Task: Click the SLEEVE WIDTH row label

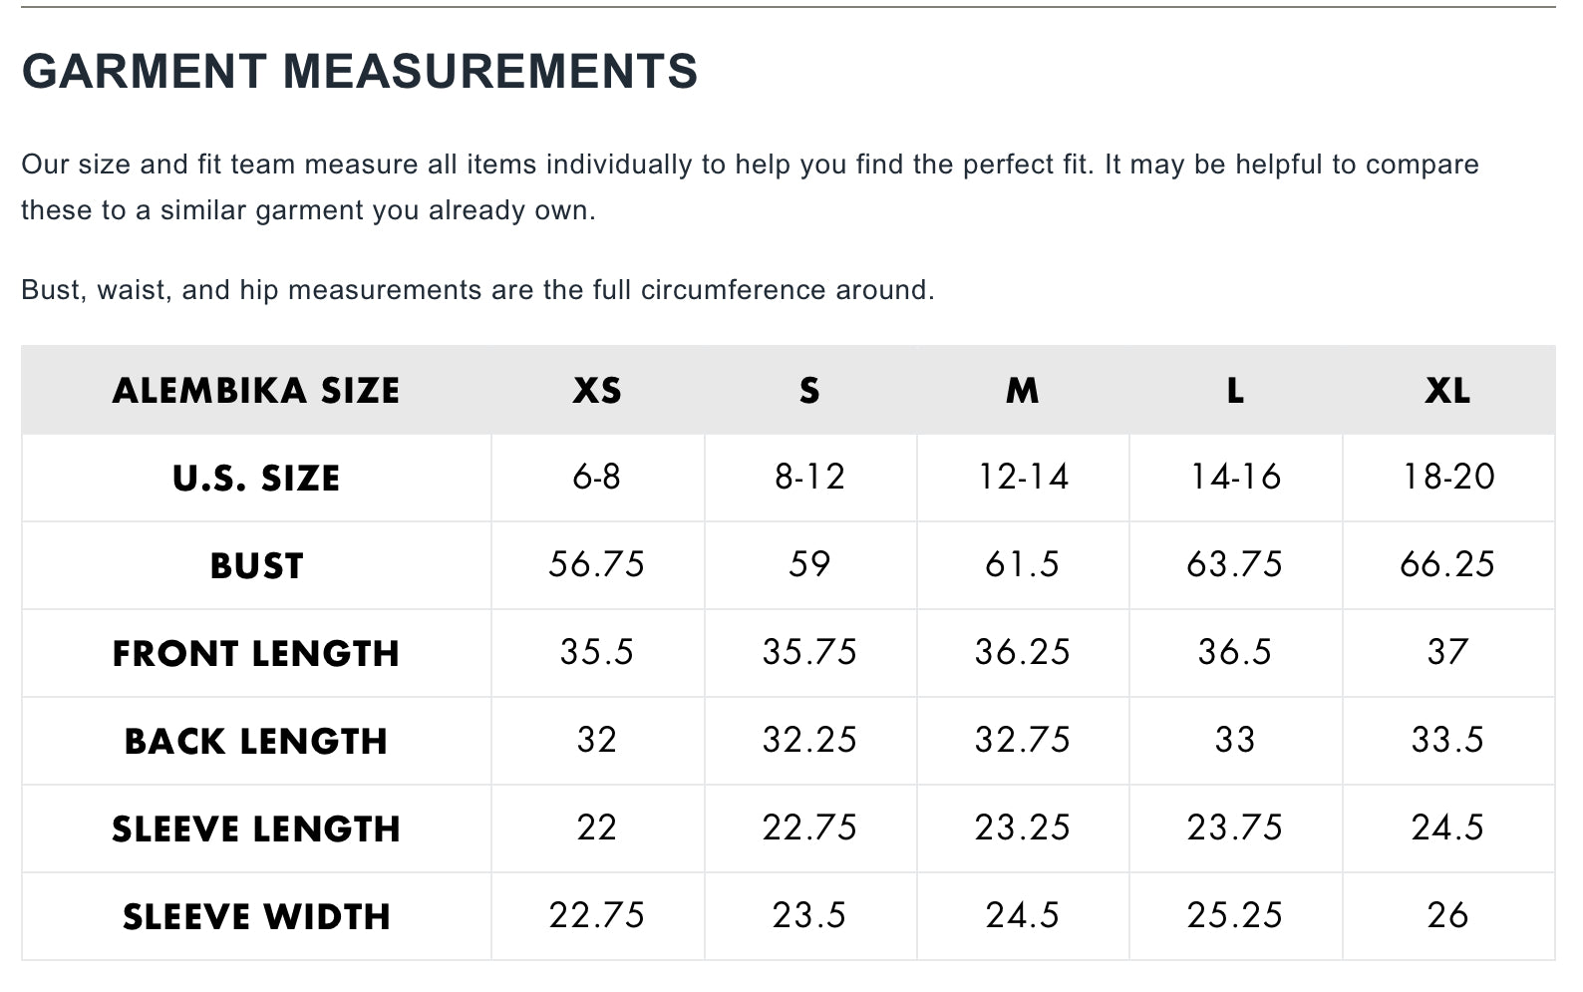Action: click(x=256, y=917)
